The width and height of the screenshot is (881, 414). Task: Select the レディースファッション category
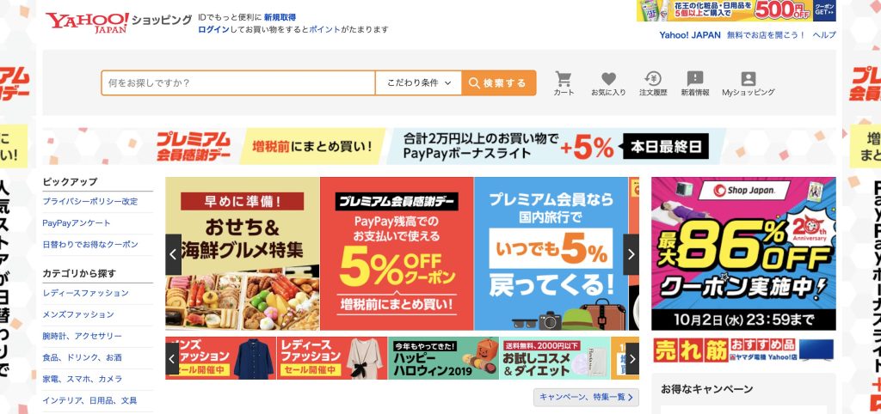point(85,293)
